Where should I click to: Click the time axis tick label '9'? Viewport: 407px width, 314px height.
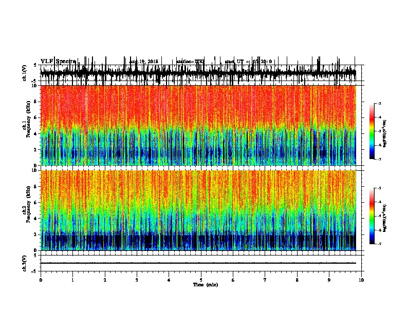click(329, 280)
